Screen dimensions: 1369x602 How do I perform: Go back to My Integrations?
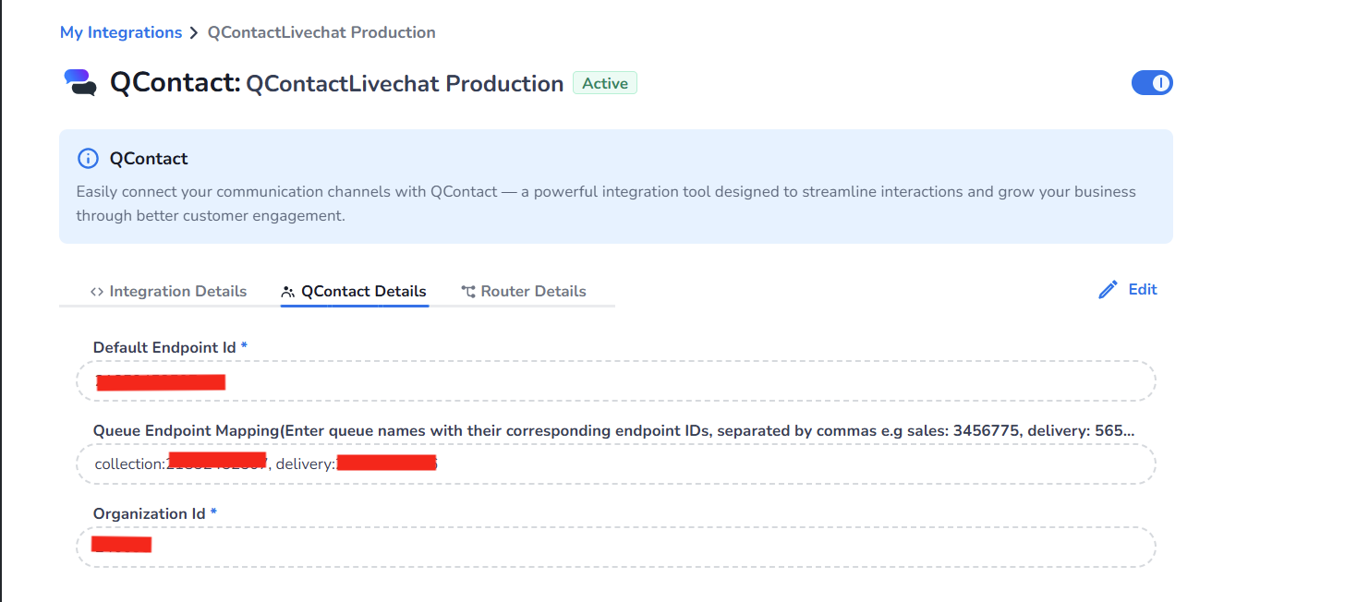click(x=121, y=33)
